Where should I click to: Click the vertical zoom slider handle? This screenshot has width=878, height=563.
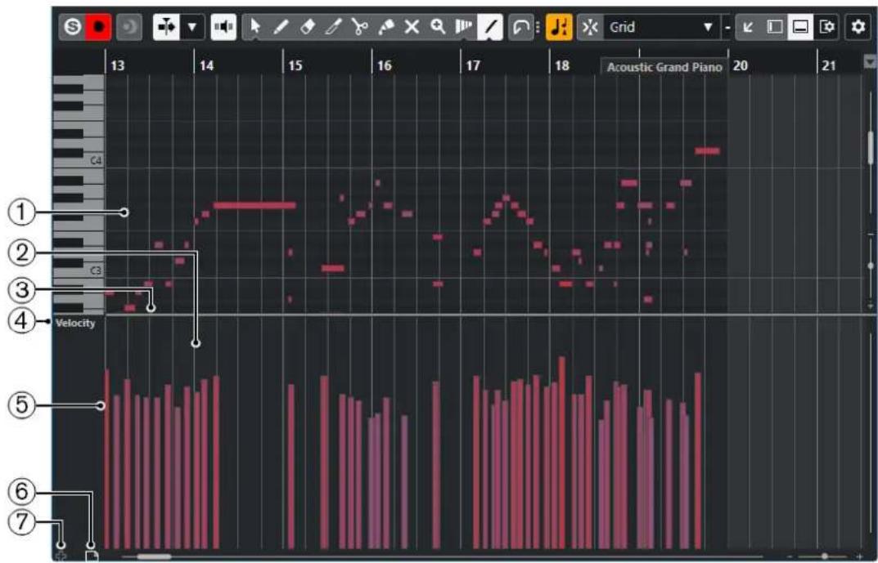pyautogui.click(x=871, y=266)
